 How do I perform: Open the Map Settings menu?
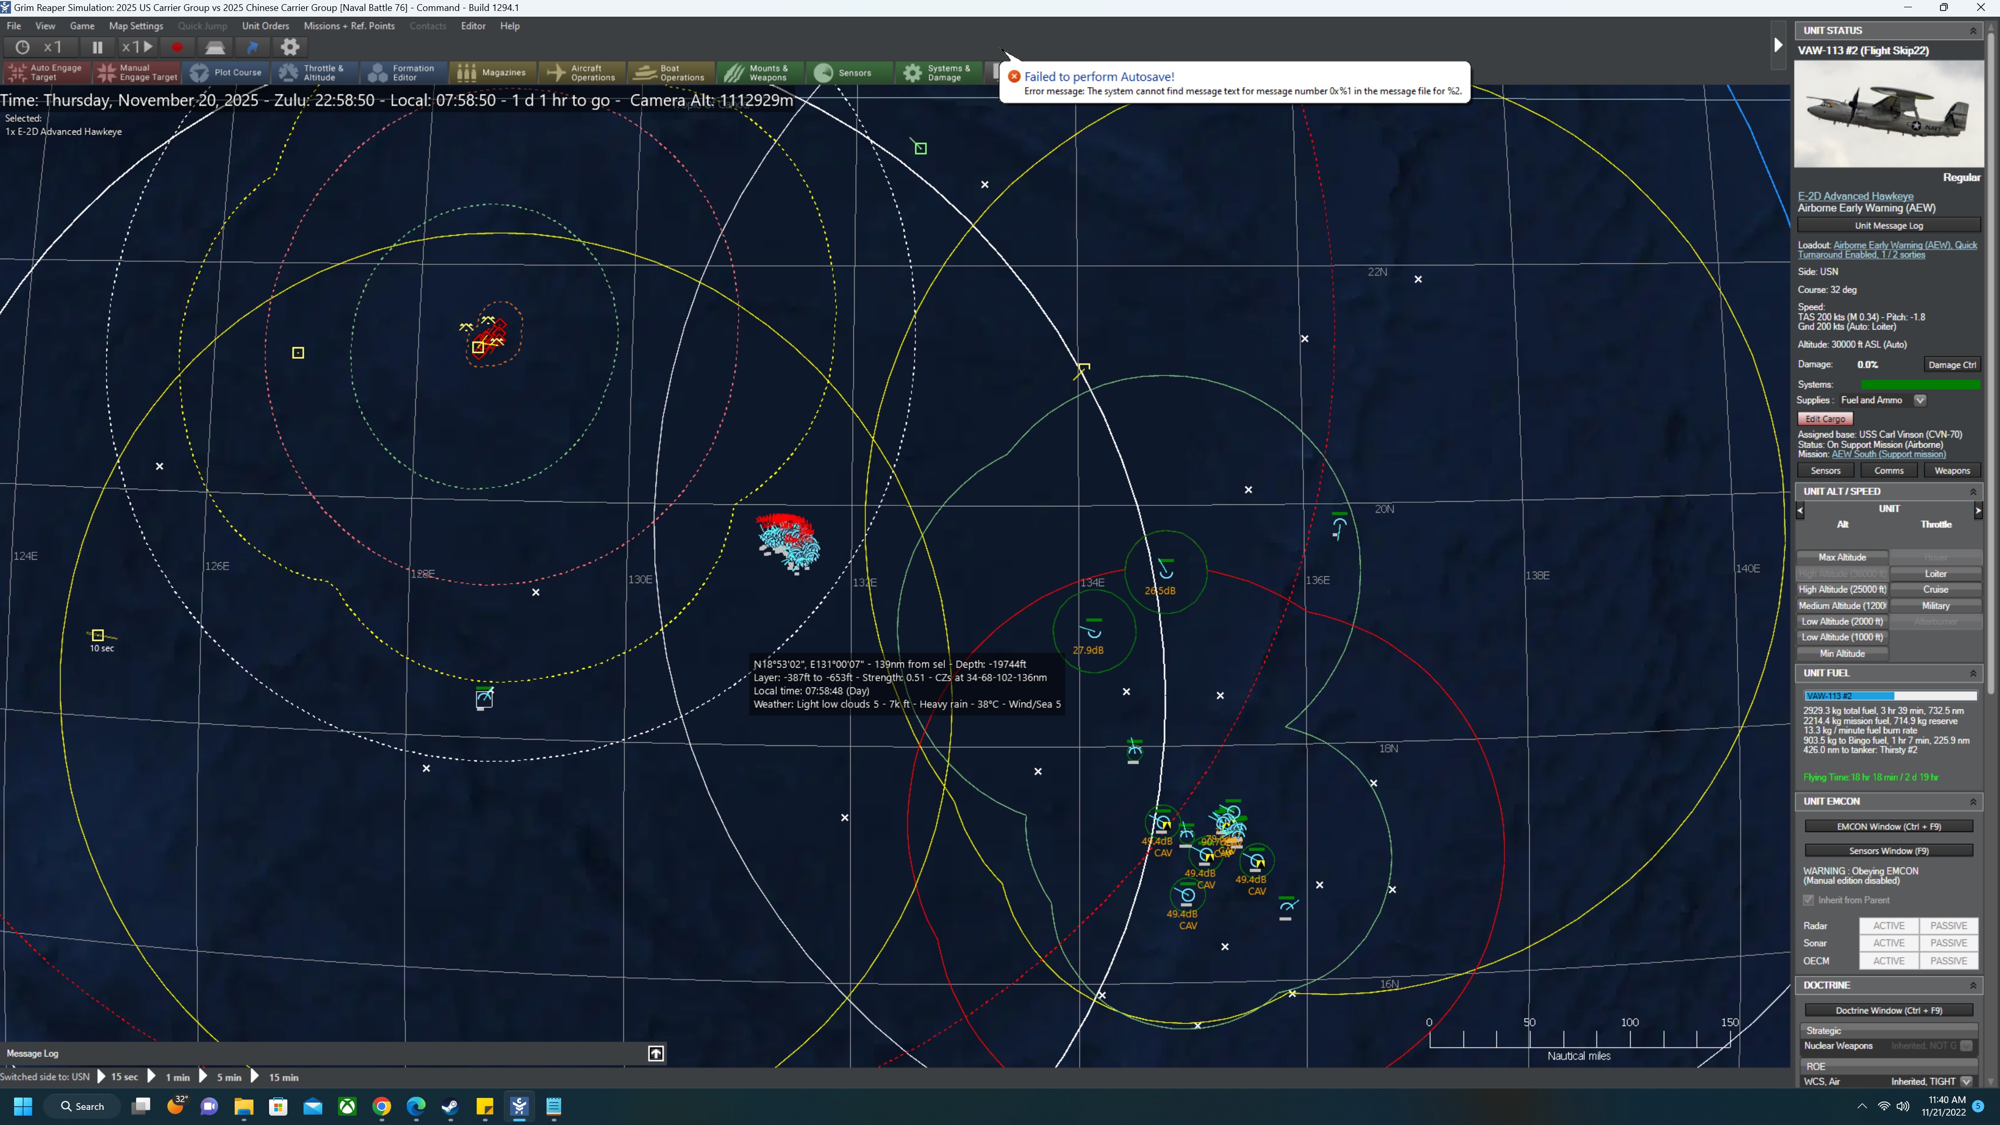[x=136, y=26]
